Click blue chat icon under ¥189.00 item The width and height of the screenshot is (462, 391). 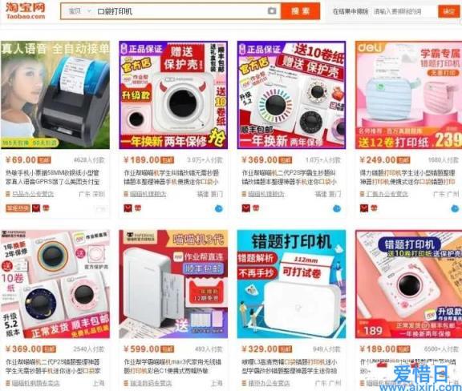click(219, 209)
